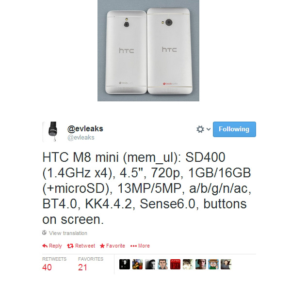
Task: Click the @evleaks display name
Action: pos(85,128)
